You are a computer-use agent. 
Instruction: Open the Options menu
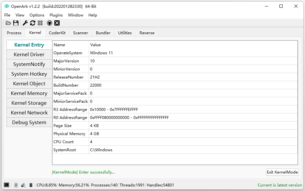(37, 15)
